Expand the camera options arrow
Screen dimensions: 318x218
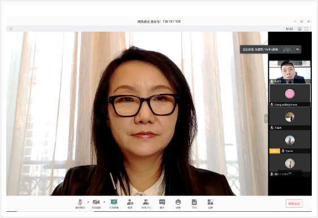point(104,202)
